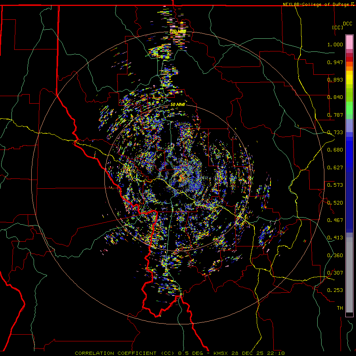356x356 pixels.
Task: Click the 0.520 legend value
Action: (x=335, y=203)
